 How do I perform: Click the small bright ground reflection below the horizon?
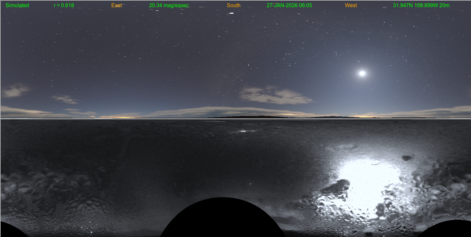243,131
